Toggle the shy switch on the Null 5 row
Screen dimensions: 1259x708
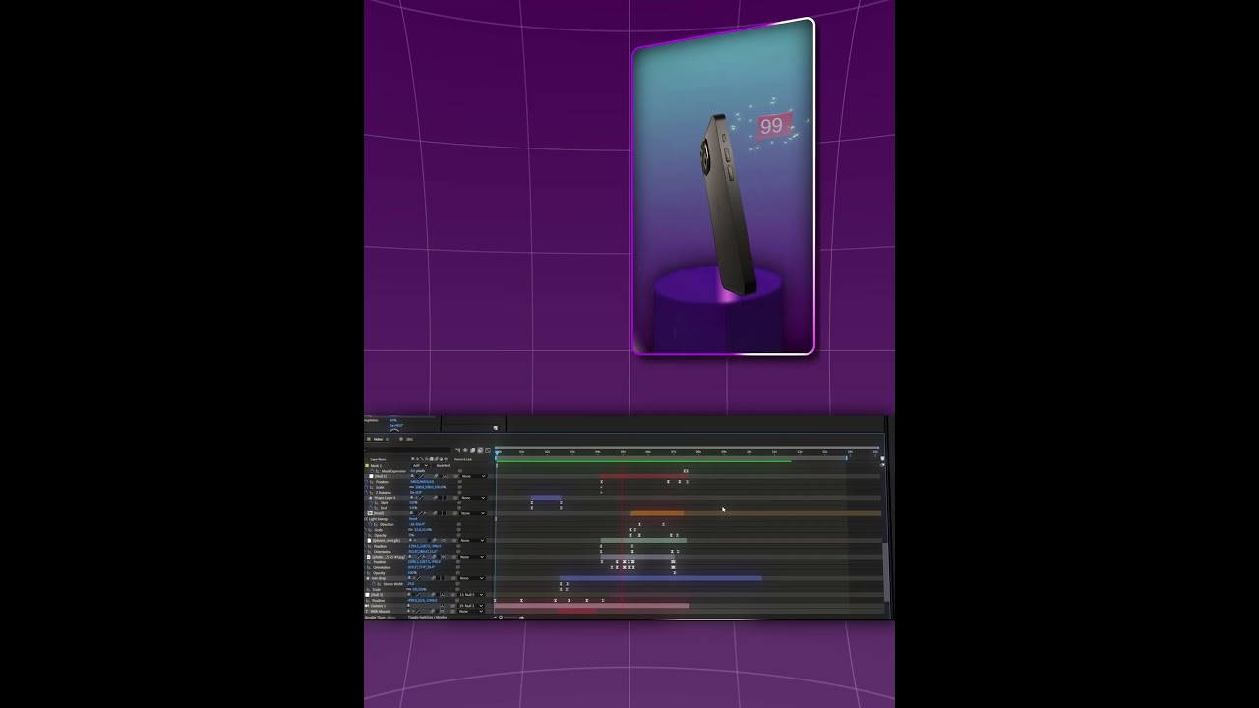pyautogui.click(x=412, y=476)
